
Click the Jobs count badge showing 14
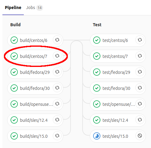coord(39,8)
